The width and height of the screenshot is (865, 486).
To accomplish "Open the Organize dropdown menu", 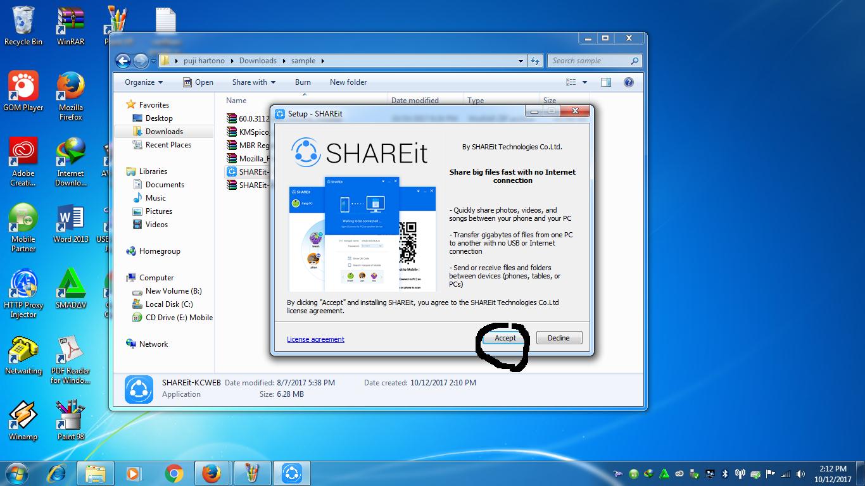I will [x=144, y=82].
